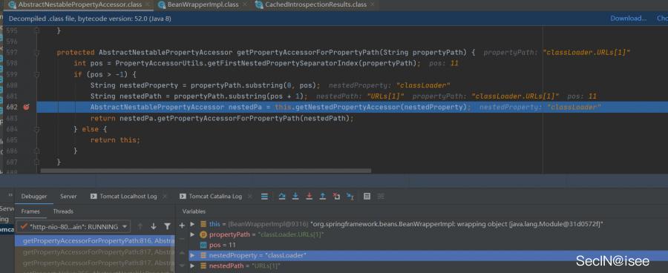Show execution point in debugger toolbar

click(264, 197)
